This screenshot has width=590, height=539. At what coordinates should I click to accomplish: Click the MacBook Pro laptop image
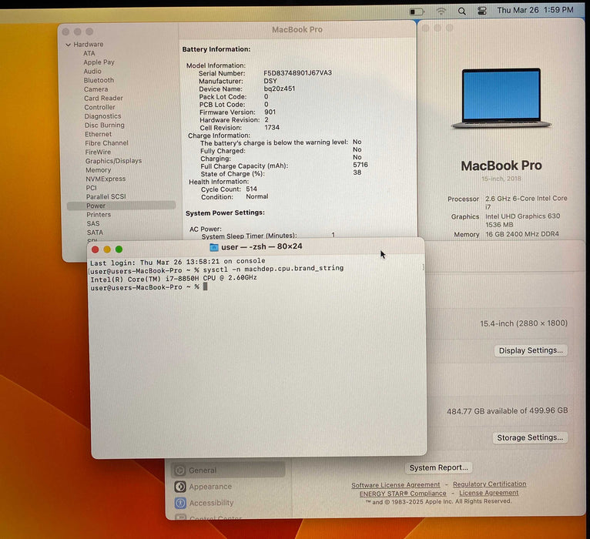[x=501, y=99]
